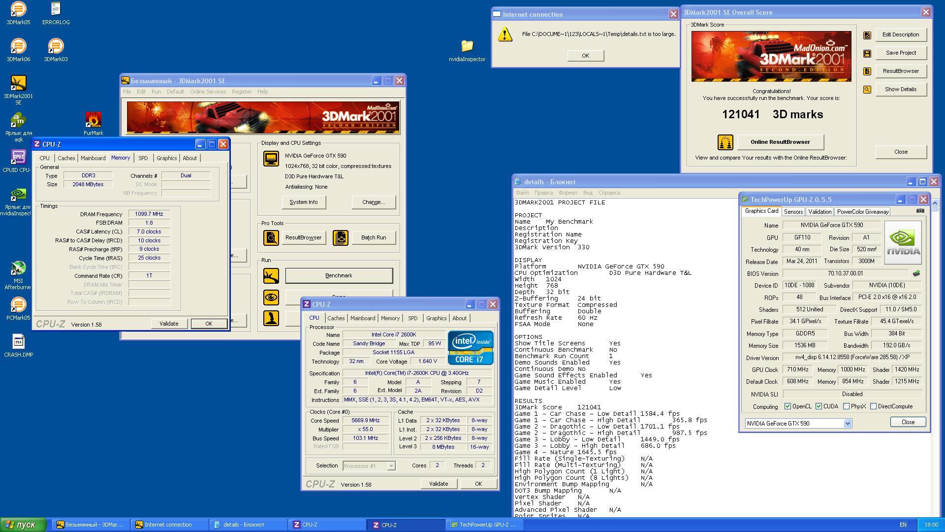Switch to TechPowerUp GPU-Z taskbar item
945x532 pixels.
coord(484,525)
